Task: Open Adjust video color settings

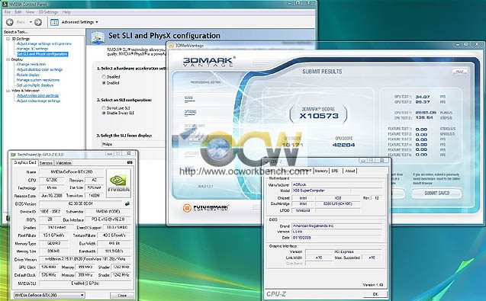Action: [x=38, y=96]
